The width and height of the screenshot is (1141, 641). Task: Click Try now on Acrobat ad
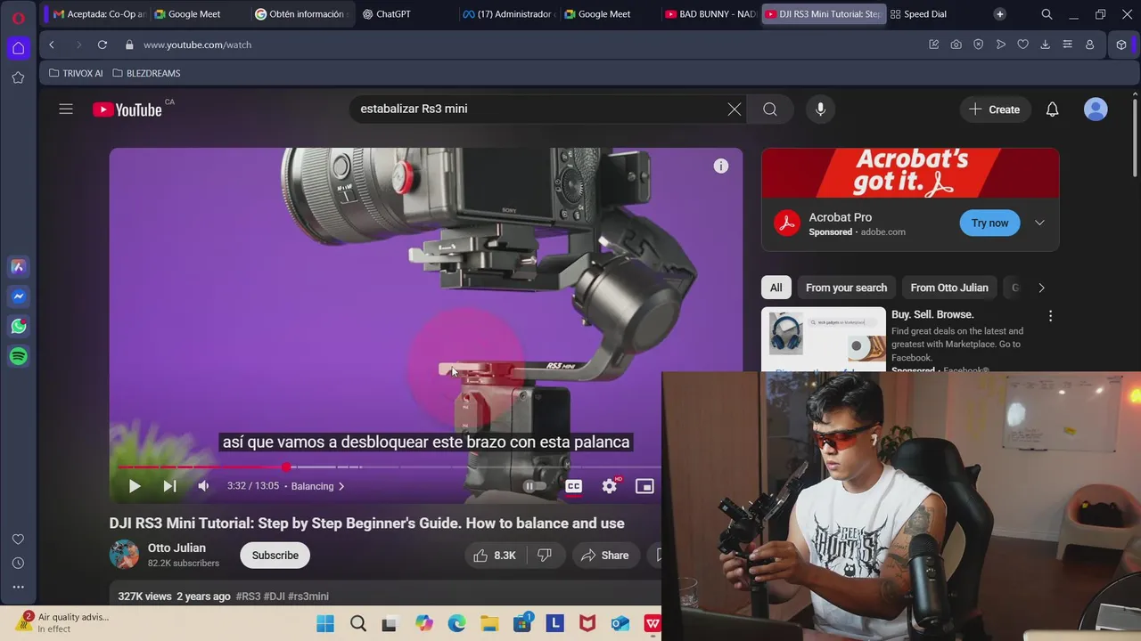pyautogui.click(x=989, y=223)
